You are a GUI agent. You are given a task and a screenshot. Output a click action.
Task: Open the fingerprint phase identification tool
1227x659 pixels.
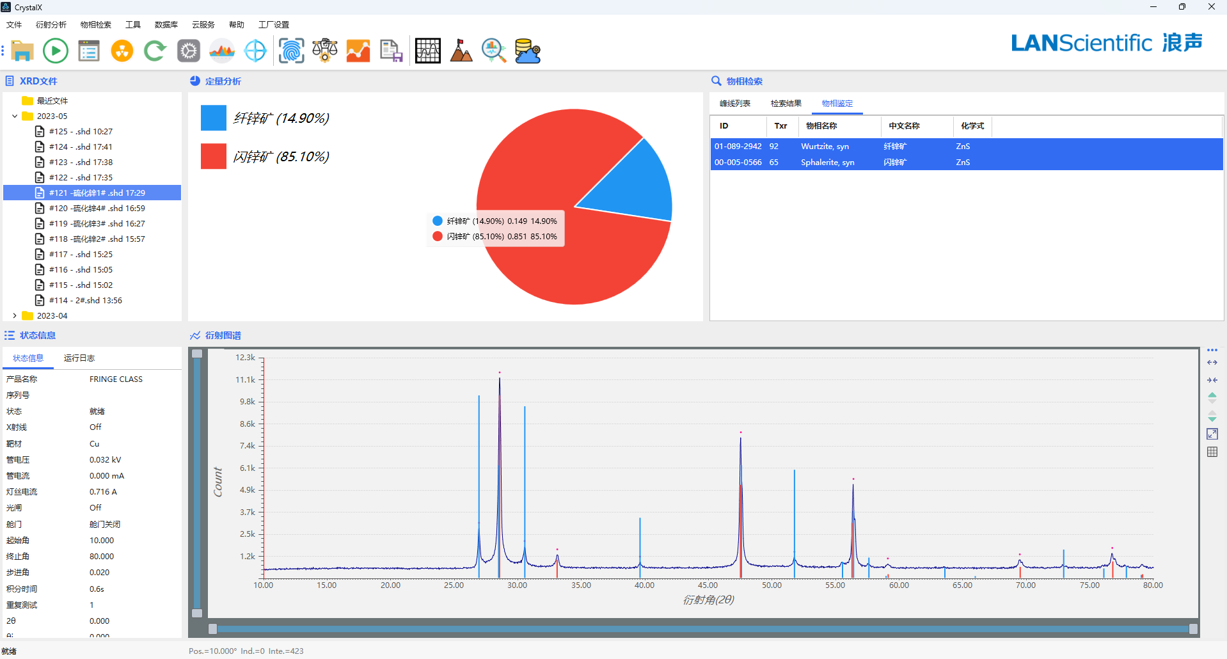291,51
